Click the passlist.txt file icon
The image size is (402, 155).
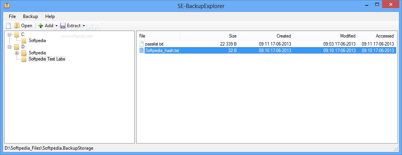pyautogui.click(x=142, y=44)
